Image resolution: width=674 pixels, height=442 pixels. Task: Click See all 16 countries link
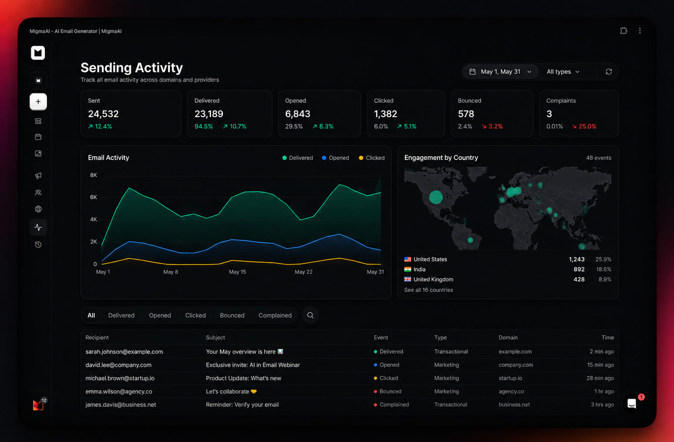pyautogui.click(x=428, y=290)
